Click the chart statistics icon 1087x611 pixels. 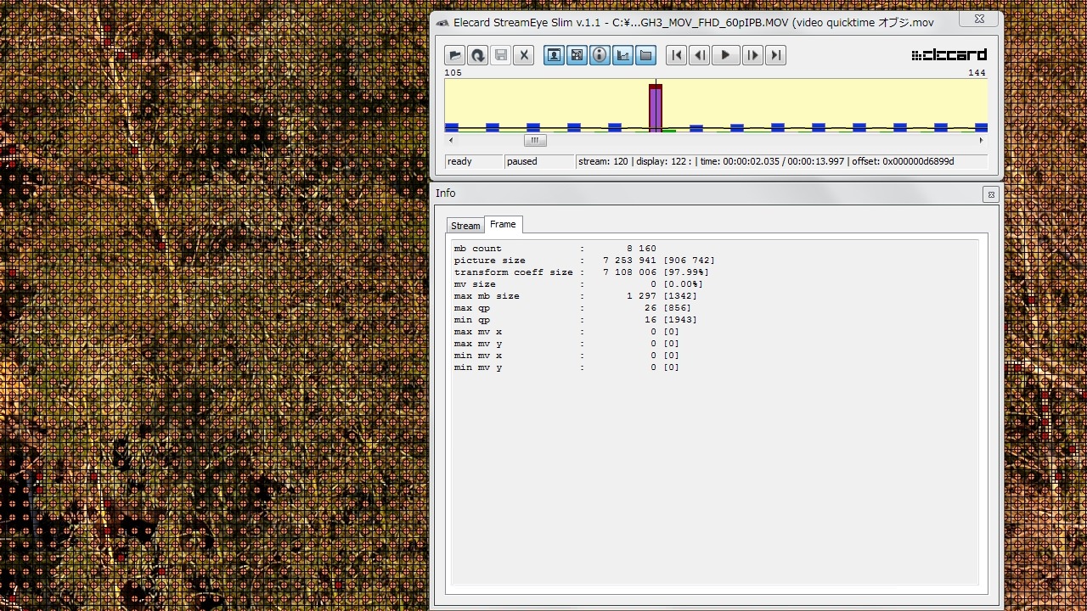(x=622, y=55)
